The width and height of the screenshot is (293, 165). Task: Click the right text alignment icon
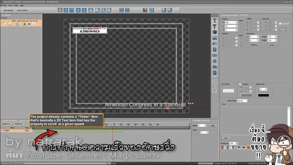pos(233,148)
